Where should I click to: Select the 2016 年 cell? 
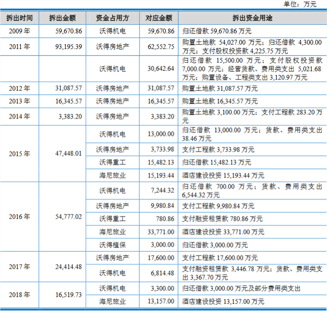(x=20, y=216)
